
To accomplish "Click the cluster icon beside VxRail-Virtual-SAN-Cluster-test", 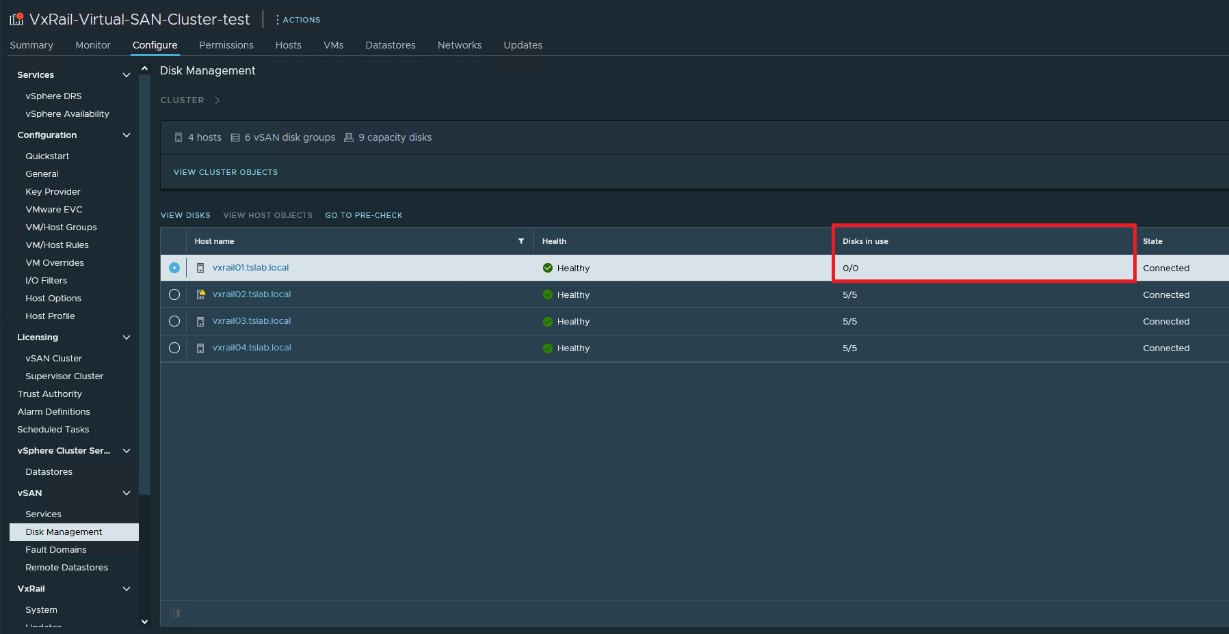I will coord(15,19).
